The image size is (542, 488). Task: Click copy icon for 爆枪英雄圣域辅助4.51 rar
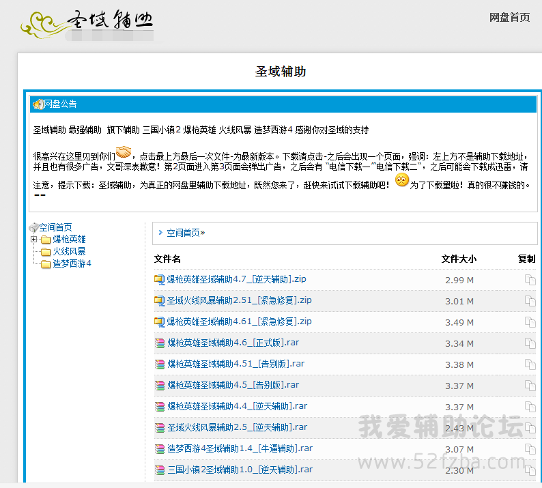point(530,364)
